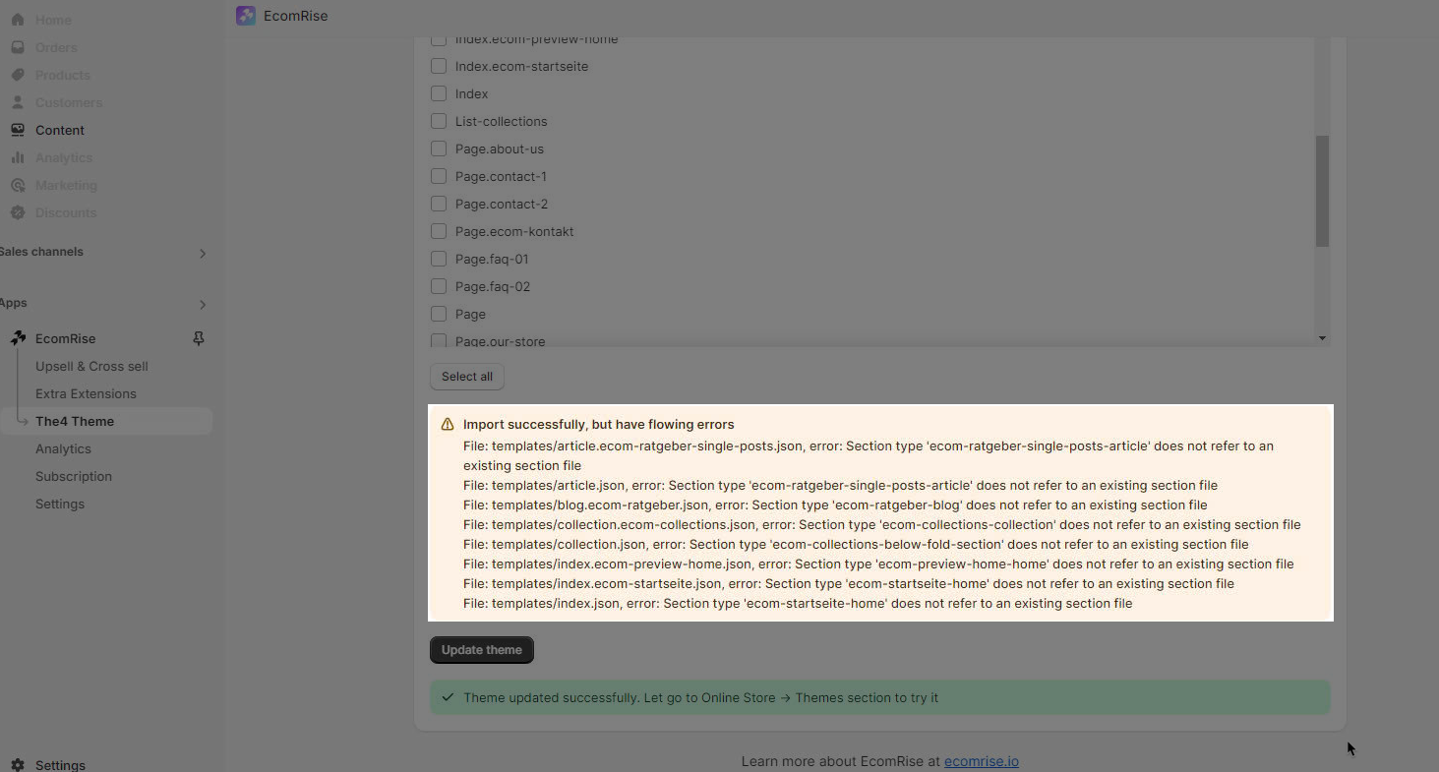
Task: Click the templates/blog.ecom-ratgeber.json error line
Action: (835, 505)
